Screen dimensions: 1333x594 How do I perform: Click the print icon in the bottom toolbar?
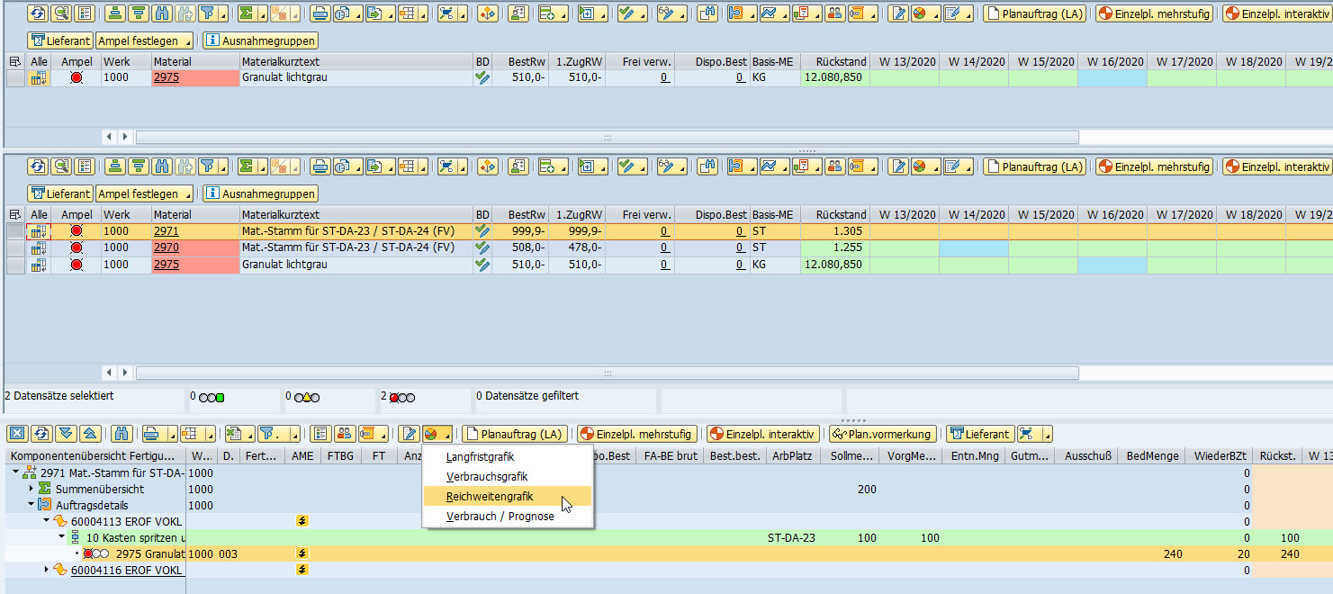pyautogui.click(x=153, y=434)
